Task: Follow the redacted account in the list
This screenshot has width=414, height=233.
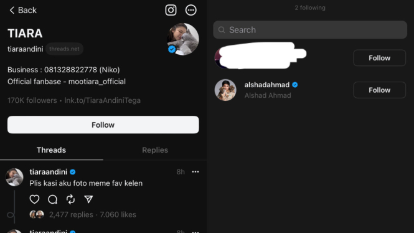Action: coord(379,58)
